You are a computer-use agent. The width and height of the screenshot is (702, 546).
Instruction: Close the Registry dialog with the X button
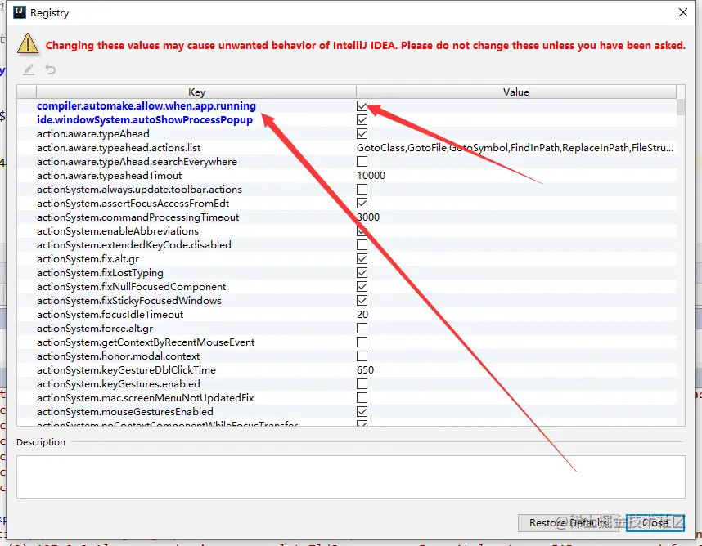[682, 12]
